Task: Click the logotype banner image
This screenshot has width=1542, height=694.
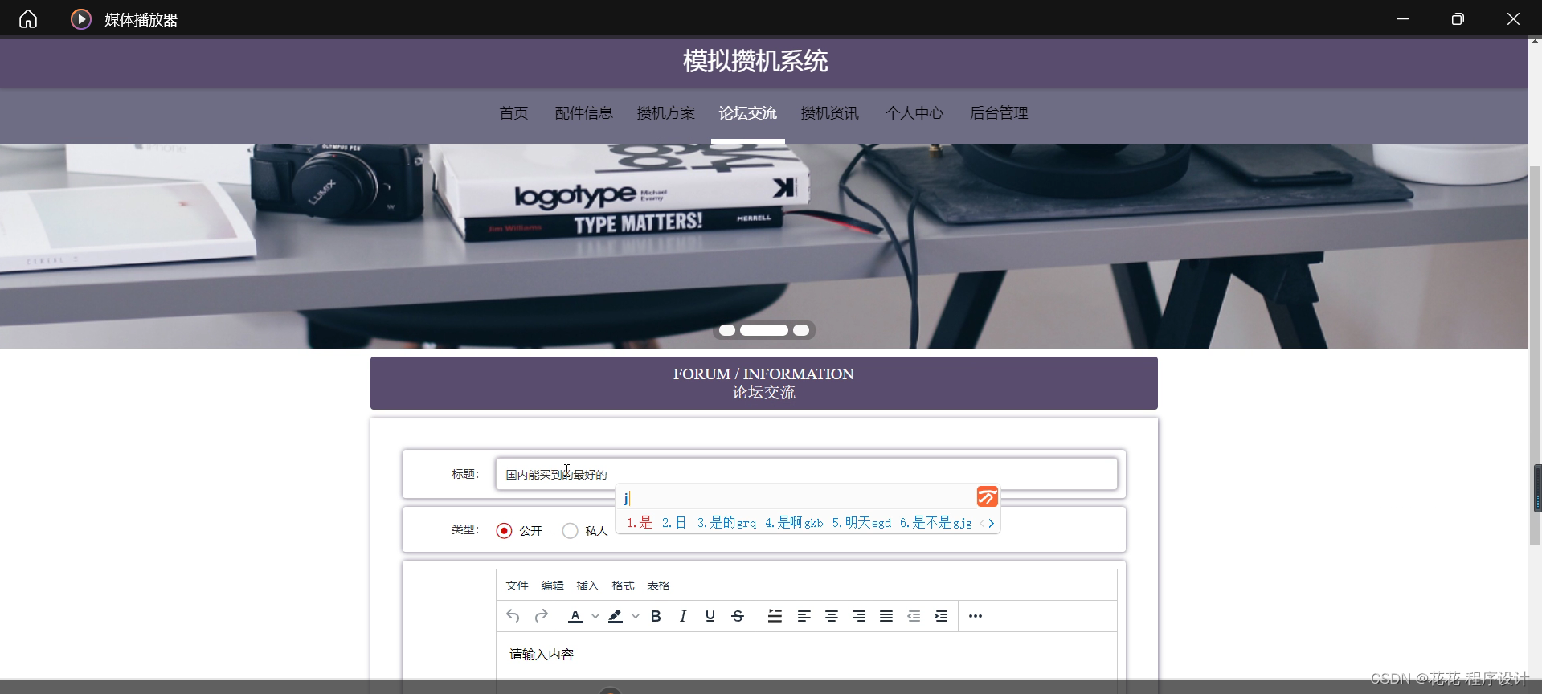Action: (764, 246)
